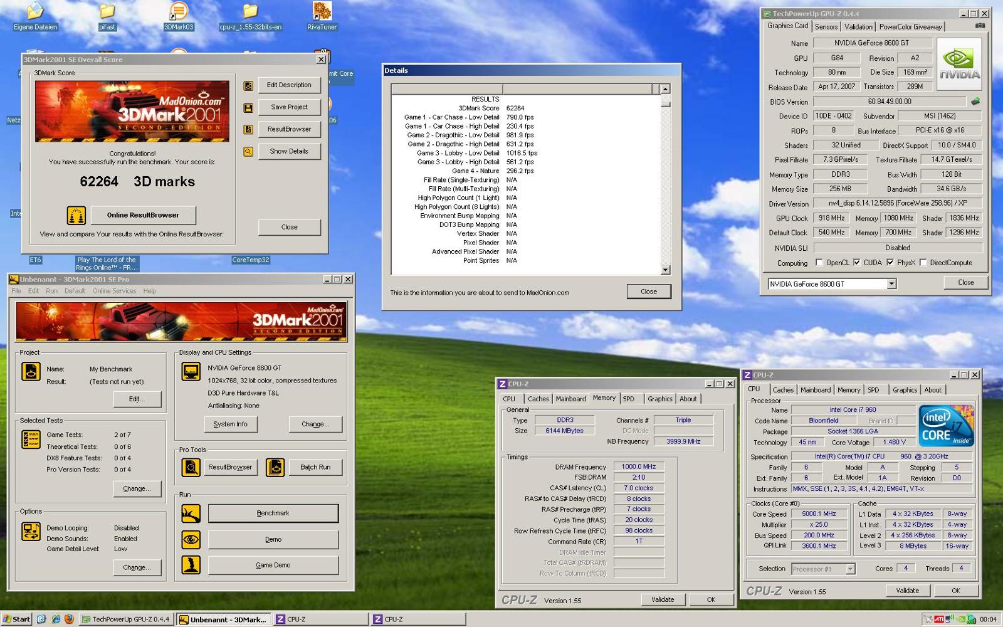The image size is (1003, 627).
Task: Click the down arrow of Details scrollbar
Action: pyautogui.click(x=665, y=270)
